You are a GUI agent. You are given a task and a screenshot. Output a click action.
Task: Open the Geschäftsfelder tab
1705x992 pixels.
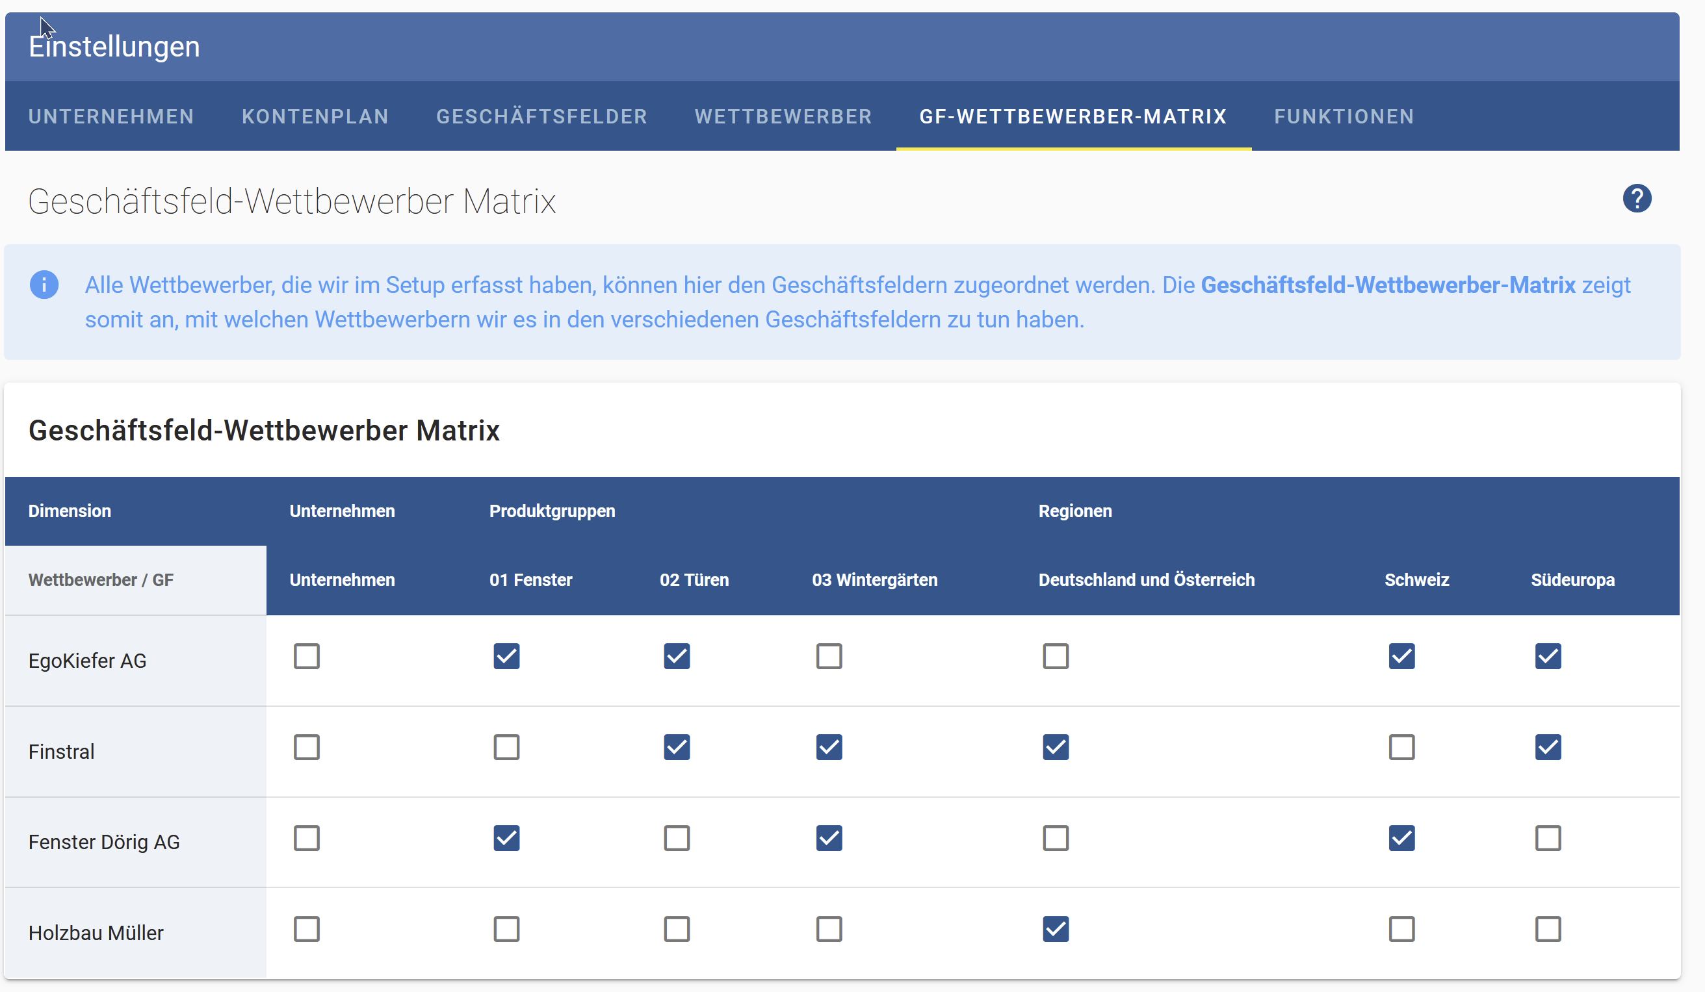(541, 116)
